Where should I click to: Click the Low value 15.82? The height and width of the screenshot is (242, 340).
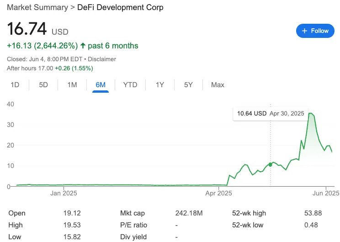click(72, 237)
